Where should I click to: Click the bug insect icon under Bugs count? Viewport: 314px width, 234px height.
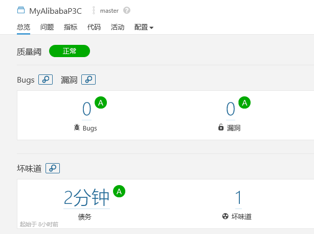(x=77, y=127)
